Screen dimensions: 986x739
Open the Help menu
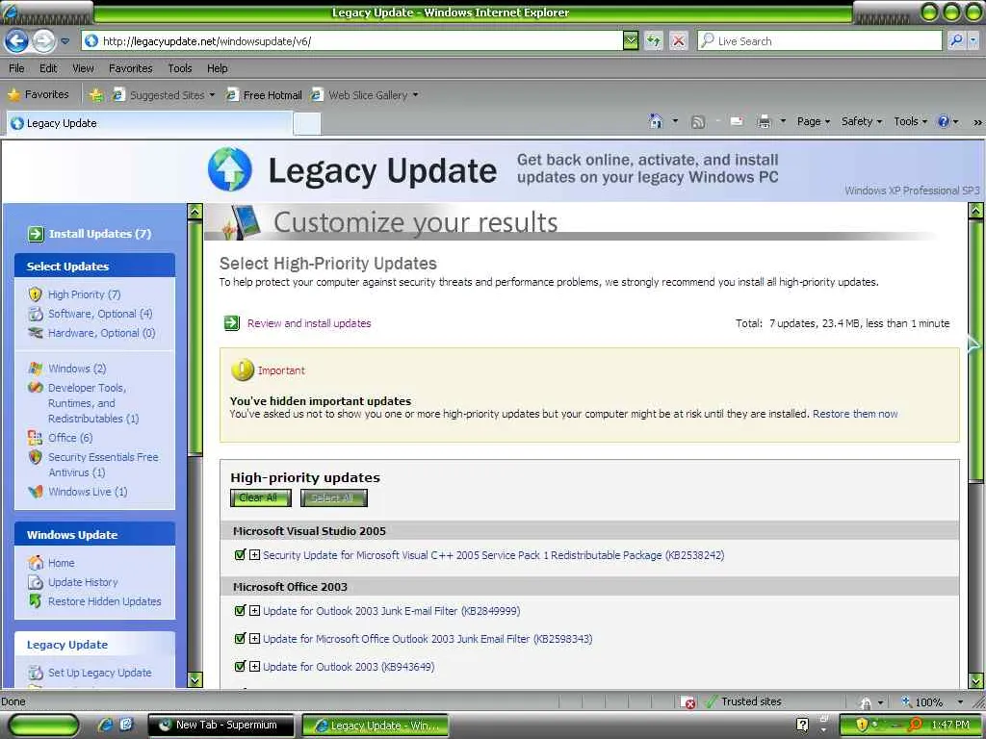(218, 68)
